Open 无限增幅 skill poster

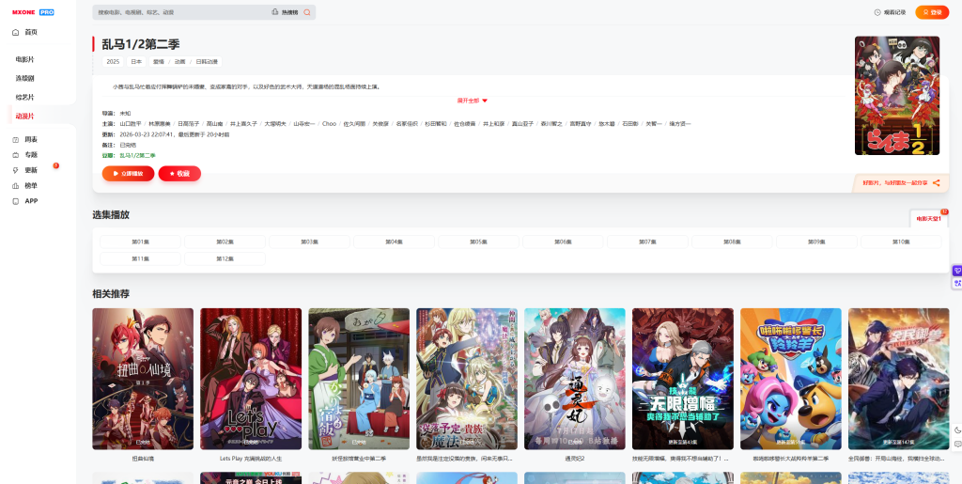[x=683, y=379]
